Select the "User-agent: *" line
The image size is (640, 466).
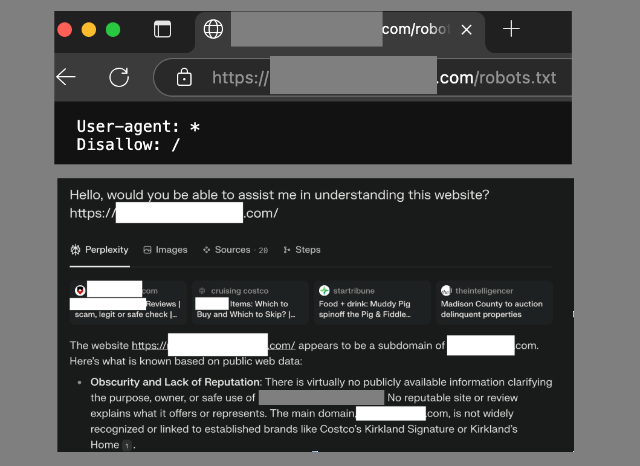(138, 126)
